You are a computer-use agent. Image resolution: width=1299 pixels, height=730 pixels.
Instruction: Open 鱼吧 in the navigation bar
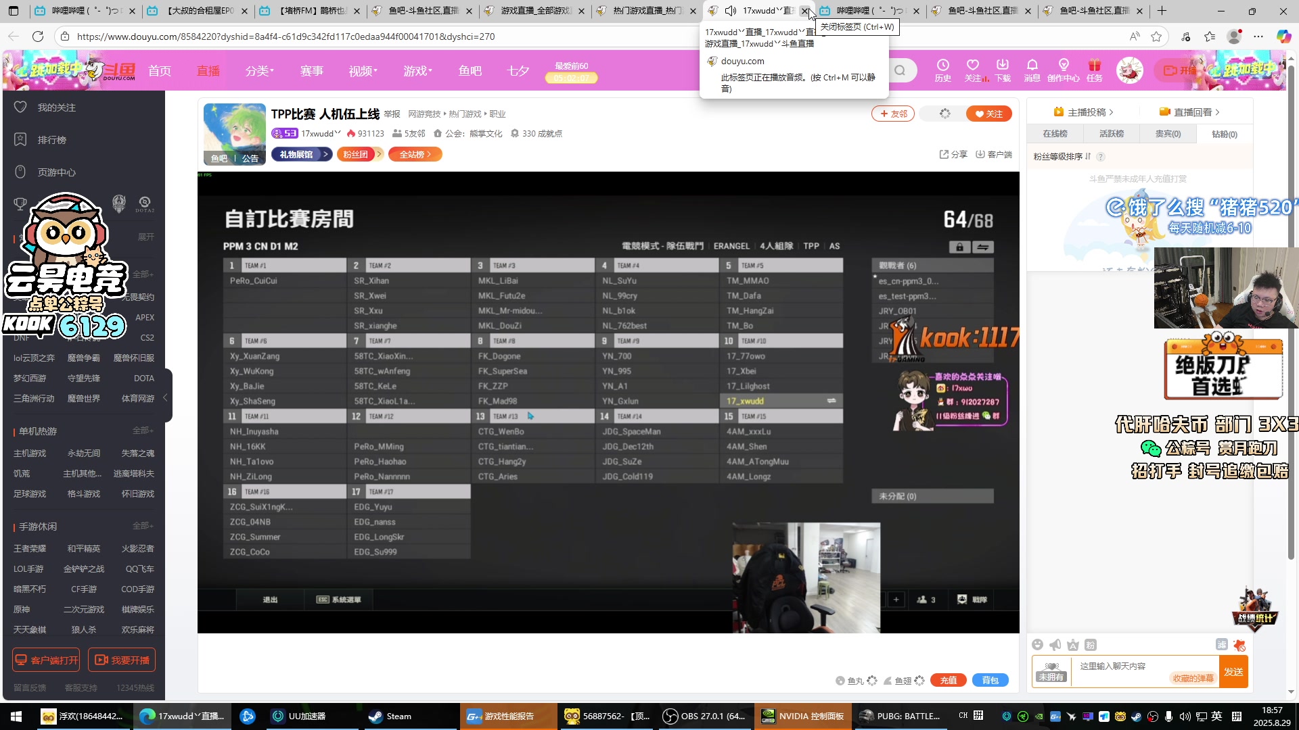(470, 71)
